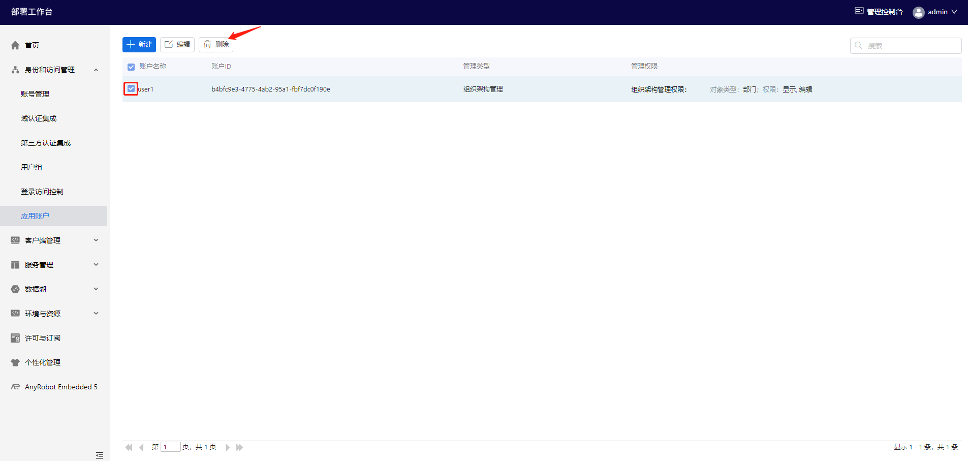Click the home icon beside 首页
Image resolution: width=968 pixels, height=461 pixels.
(x=15, y=45)
